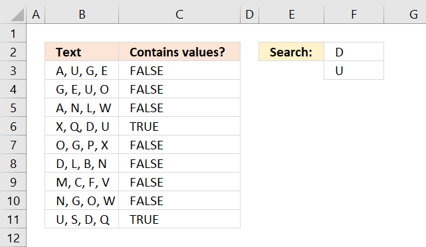Click FALSE result beside 'G, E, U, O'
The width and height of the screenshot is (426, 247).
point(179,89)
